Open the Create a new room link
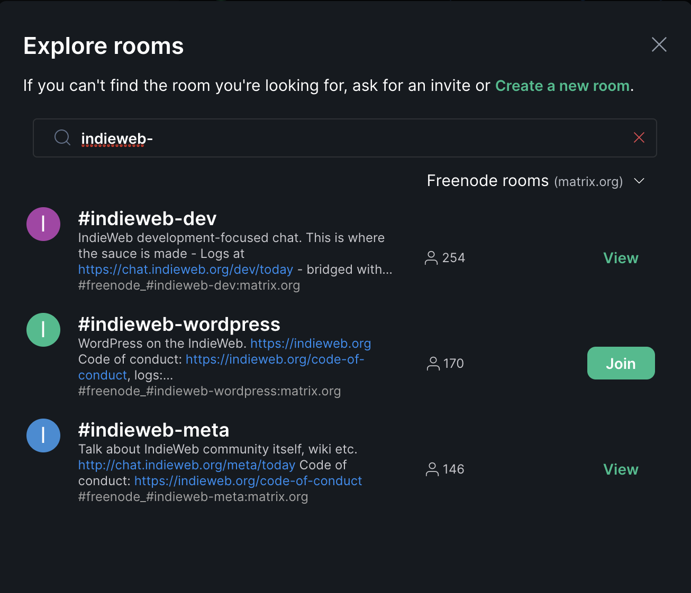Viewport: 691px width, 593px height. point(562,86)
